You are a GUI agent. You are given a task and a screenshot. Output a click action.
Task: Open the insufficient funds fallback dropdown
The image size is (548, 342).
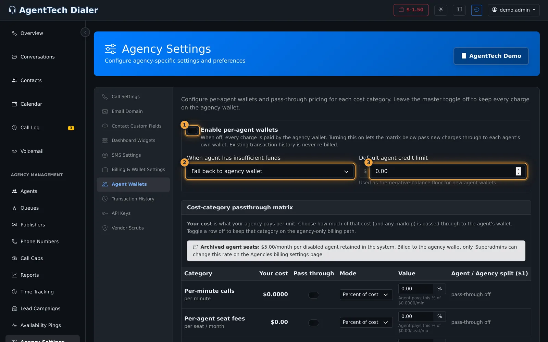270,171
